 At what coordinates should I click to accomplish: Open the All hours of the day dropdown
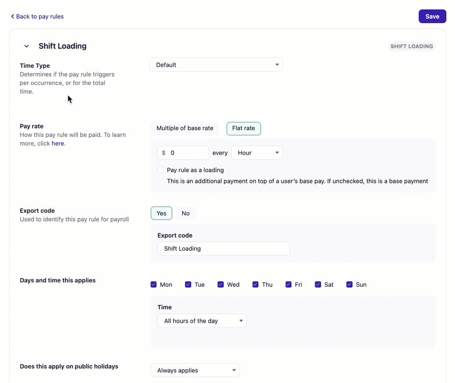[202, 321]
